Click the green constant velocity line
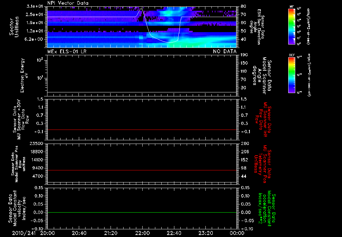342x237 pixels. pos(142,212)
